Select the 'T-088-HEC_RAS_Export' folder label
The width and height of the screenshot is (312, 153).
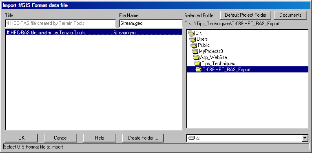pyautogui.click(x=226, y=70)
